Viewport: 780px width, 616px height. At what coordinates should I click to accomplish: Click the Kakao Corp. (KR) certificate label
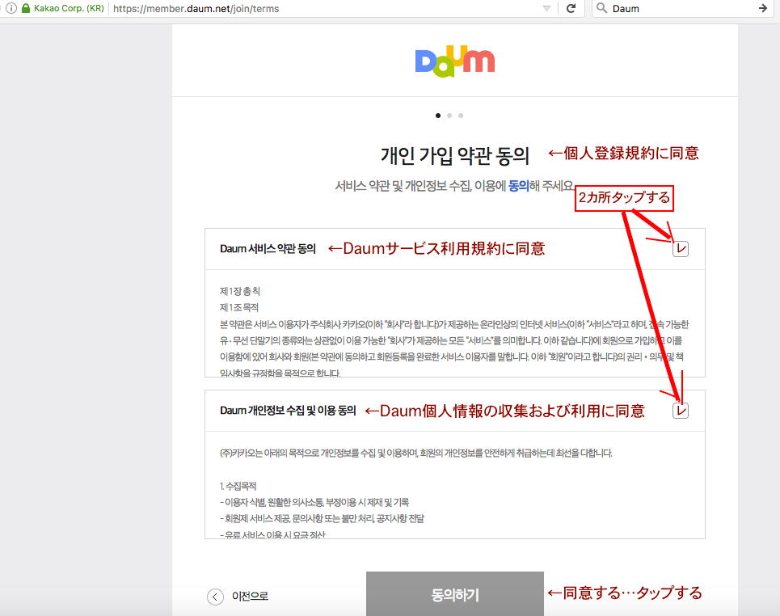[x=69, y=8]
